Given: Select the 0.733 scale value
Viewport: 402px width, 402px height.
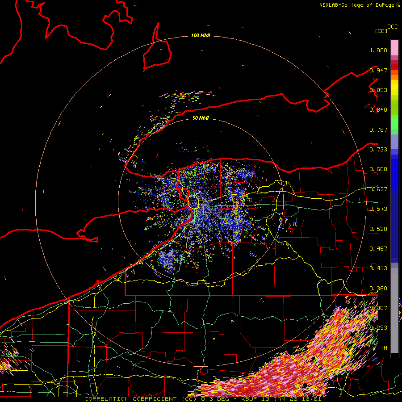Looking at the screenshot, I should point(378,150).
